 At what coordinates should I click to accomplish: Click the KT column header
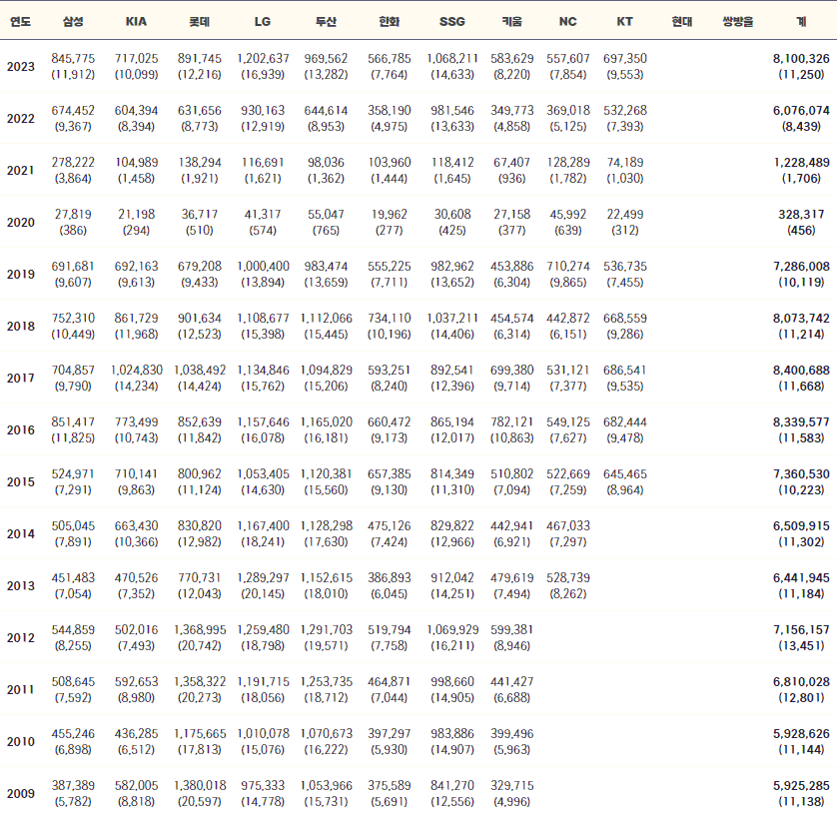point(624,21)
